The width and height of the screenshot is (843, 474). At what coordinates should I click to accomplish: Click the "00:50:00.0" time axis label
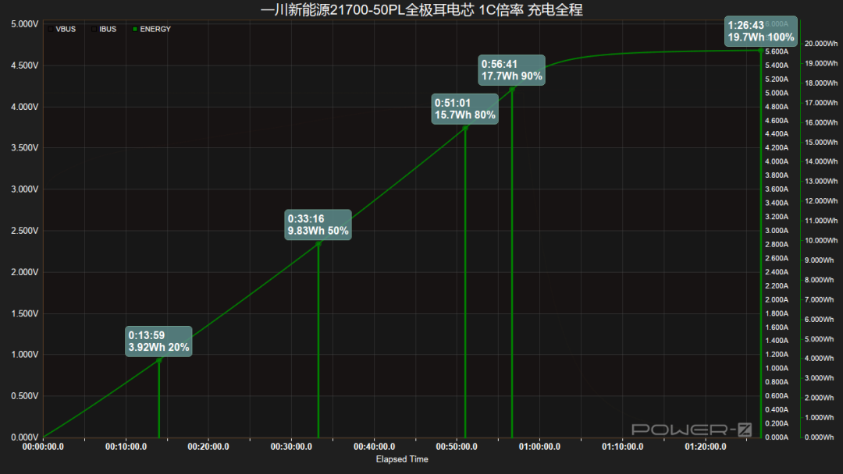[457, 447]
